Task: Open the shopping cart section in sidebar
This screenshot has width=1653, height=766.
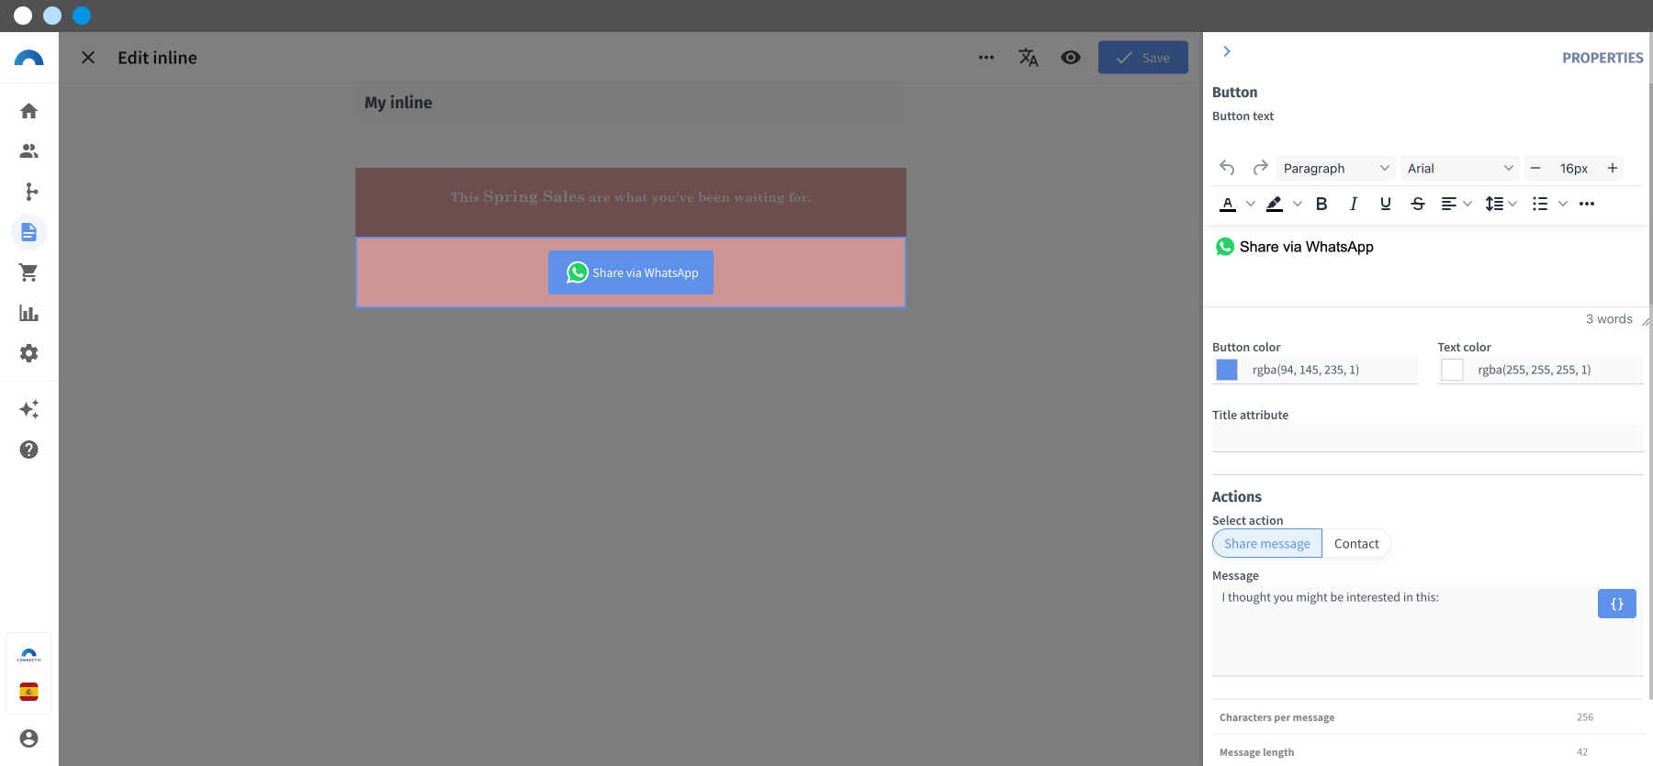Action: (29, 272)
